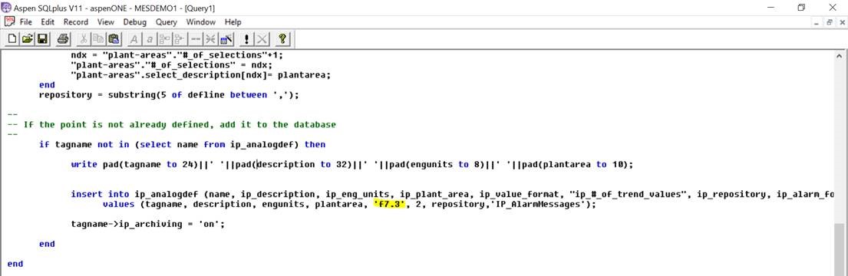
Task: Print the query with the printer icon
Action: 63,39
